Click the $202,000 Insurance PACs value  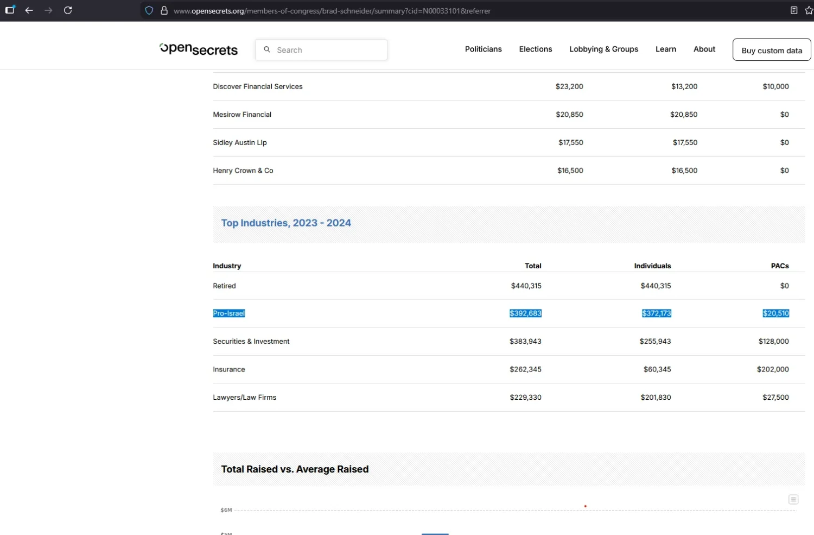point(773,369)
